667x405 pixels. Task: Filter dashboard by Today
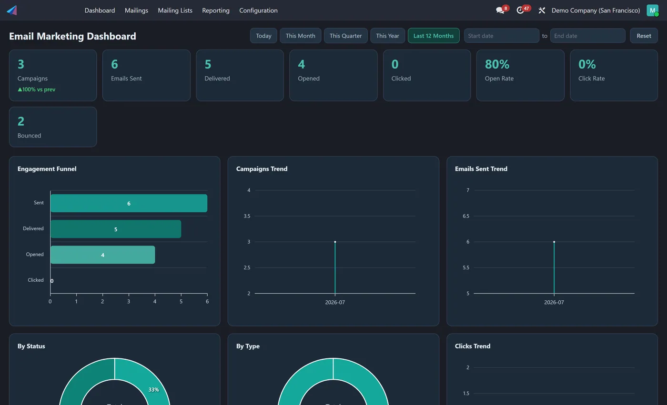coord(263,36)
